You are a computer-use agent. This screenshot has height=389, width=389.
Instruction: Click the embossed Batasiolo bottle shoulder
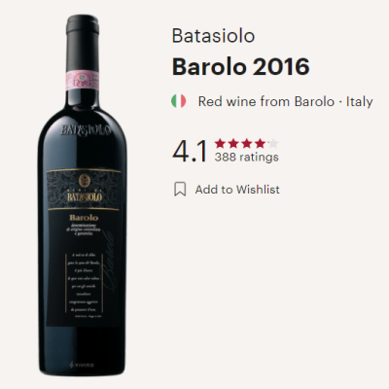tap(86, 129)
